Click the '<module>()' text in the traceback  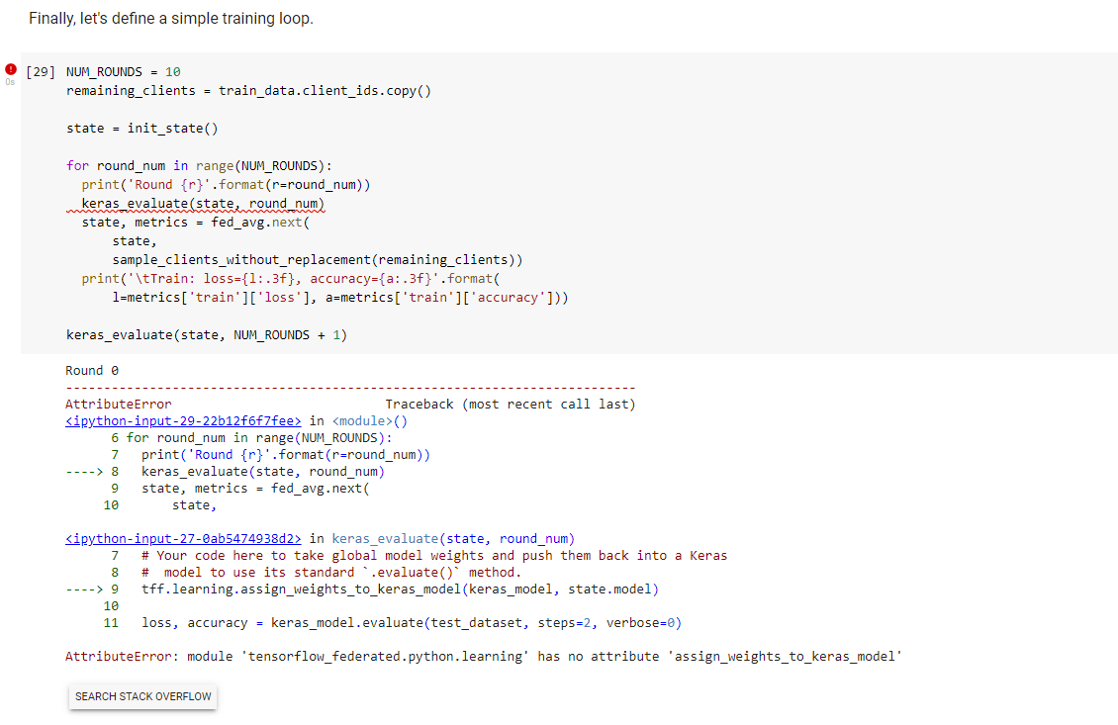(x=369, y=421)
